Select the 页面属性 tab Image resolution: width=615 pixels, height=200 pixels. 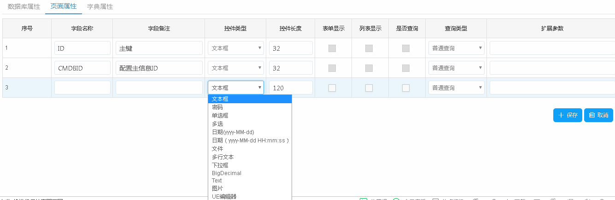[63, 7]
